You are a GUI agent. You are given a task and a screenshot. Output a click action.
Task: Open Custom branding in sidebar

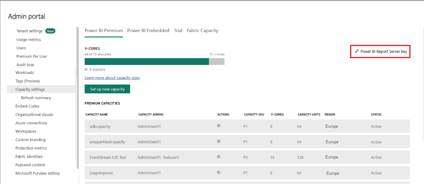click(30, 140)
